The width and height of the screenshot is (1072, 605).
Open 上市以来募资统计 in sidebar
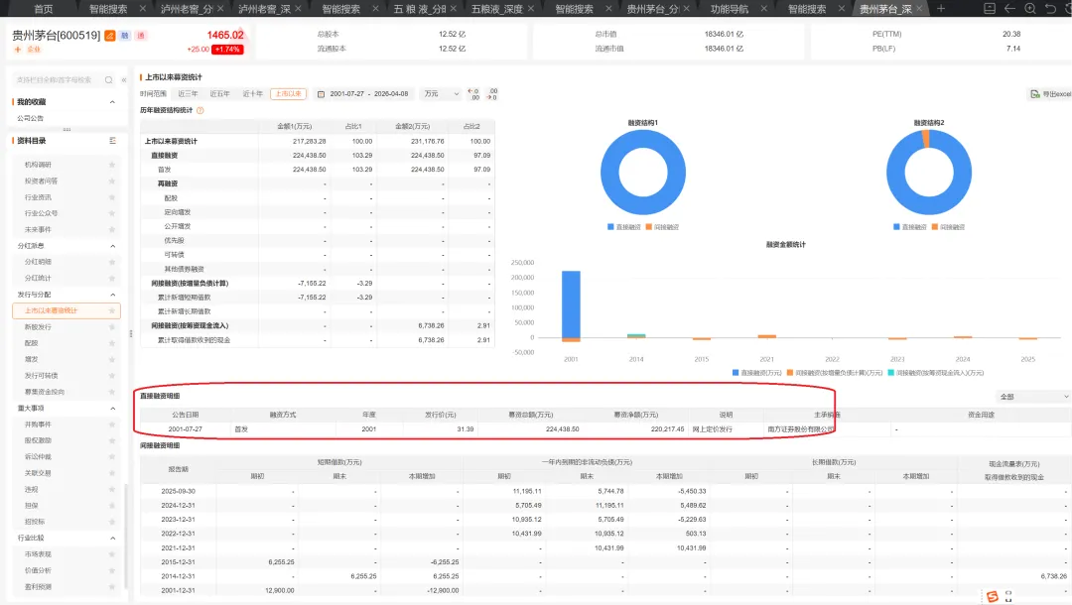(x=67, y=310)
